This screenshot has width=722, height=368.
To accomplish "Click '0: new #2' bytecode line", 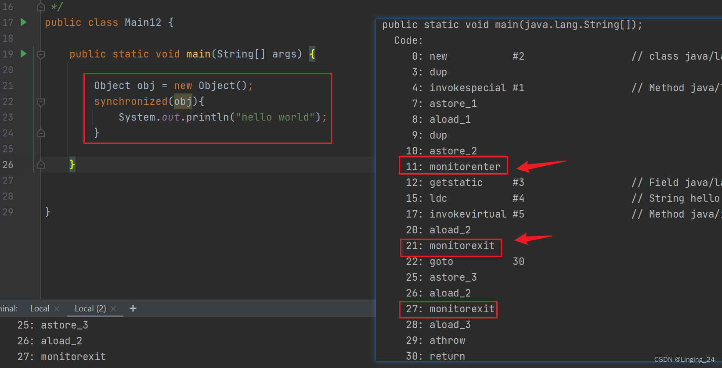I will [x=468, y=56].
